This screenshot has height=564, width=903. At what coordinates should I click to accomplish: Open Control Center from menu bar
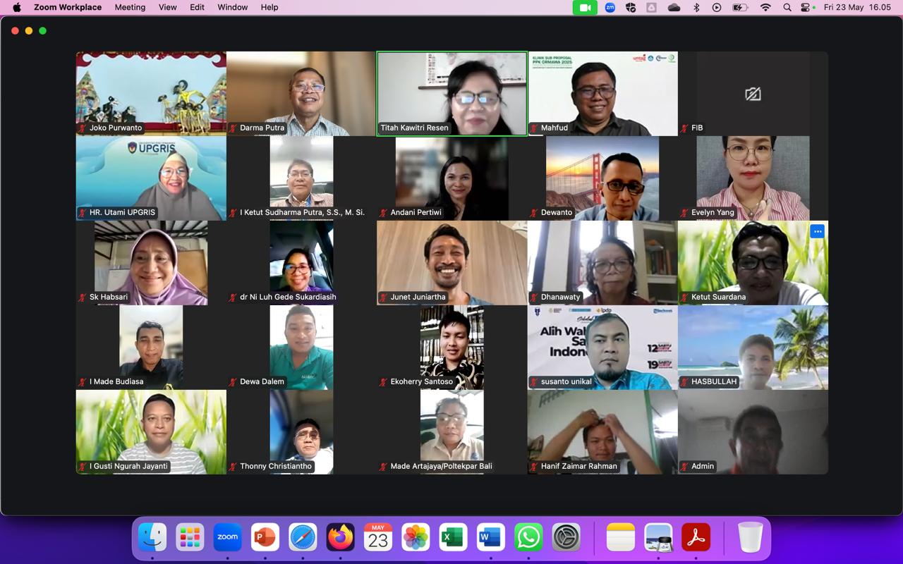tap(806, 7)
